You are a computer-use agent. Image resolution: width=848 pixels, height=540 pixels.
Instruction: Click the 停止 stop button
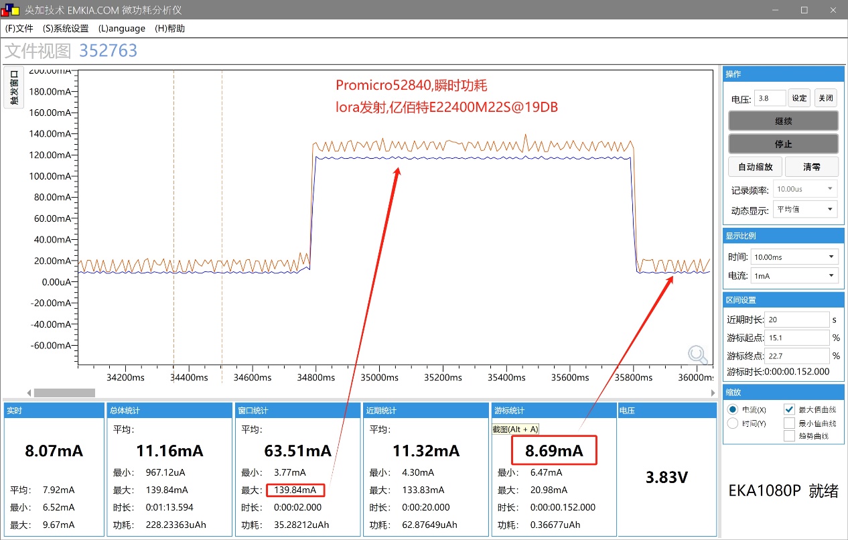782,143
